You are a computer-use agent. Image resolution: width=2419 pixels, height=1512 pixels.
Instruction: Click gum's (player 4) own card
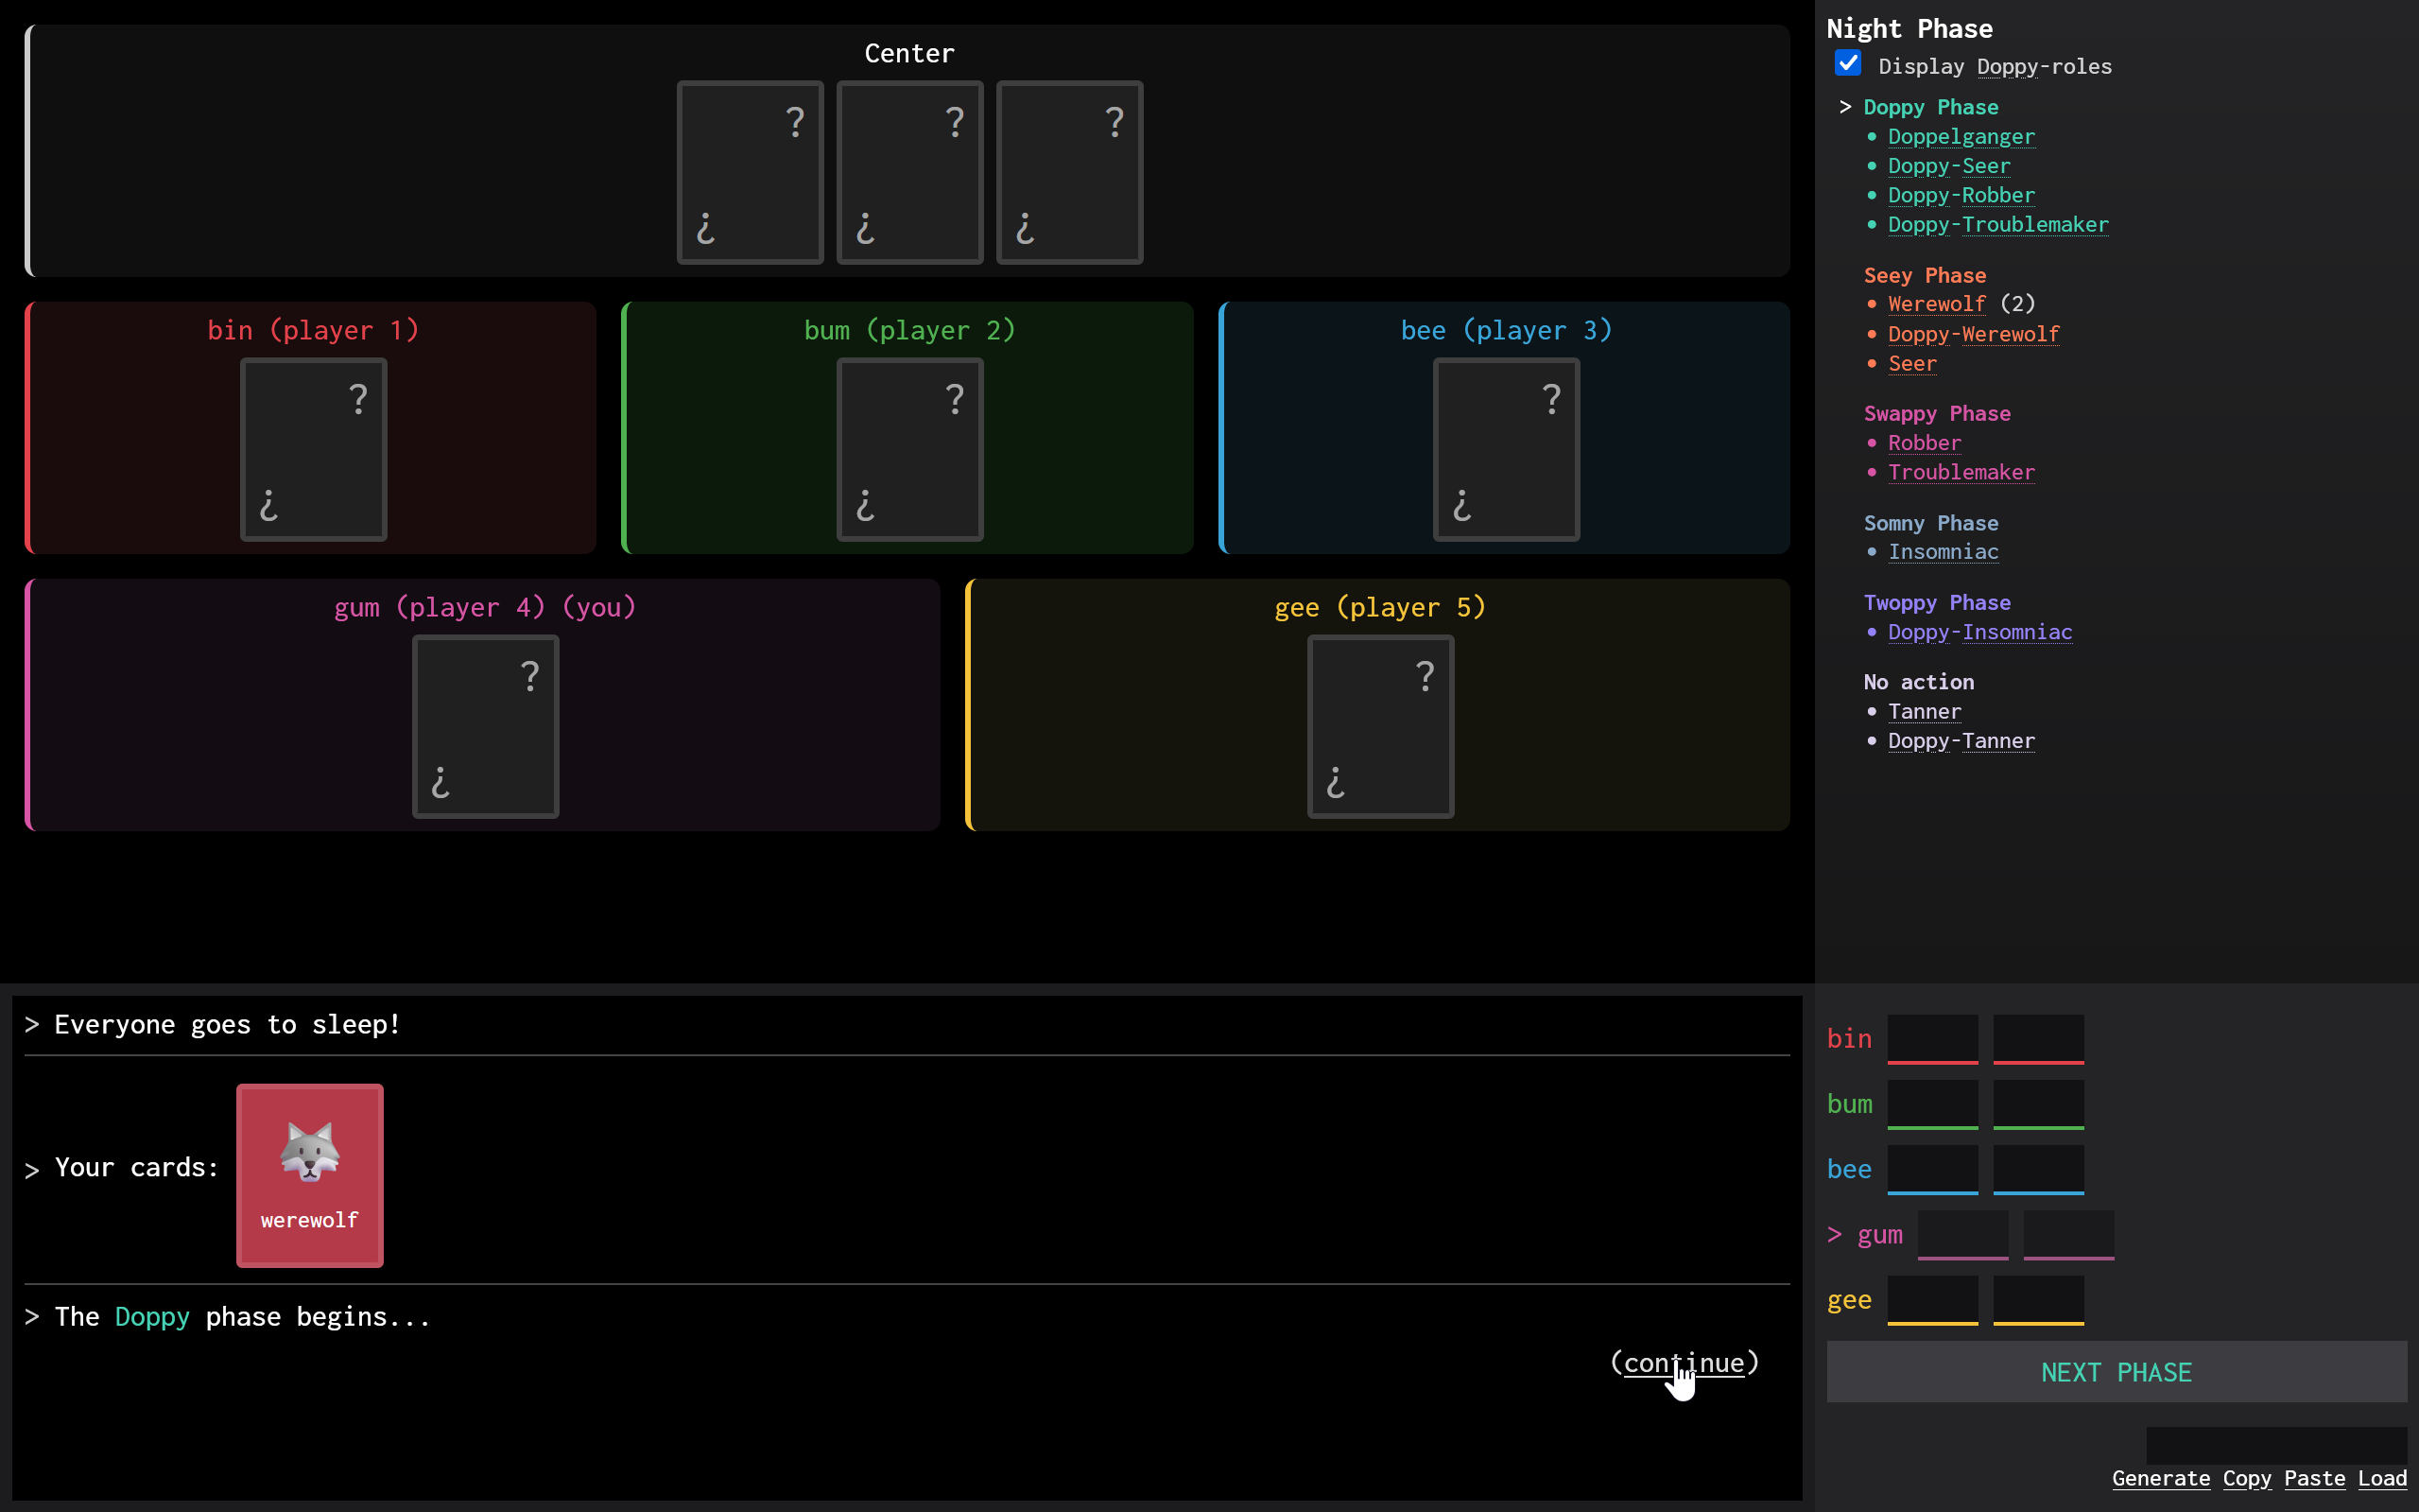(486, 726)
